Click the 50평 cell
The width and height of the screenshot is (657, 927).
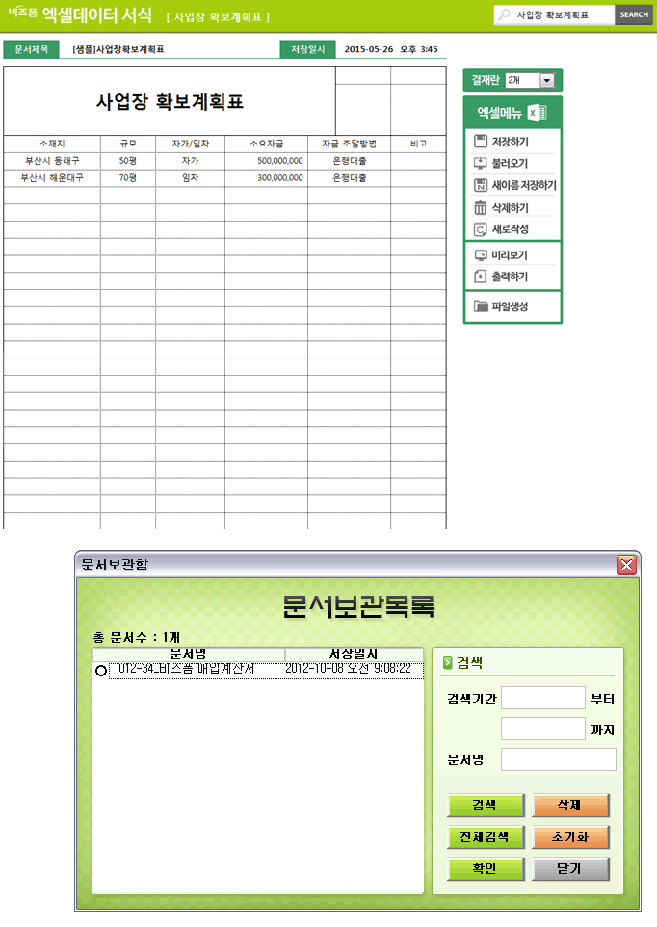(128, 161)
